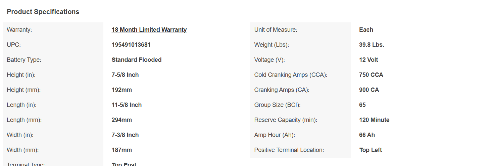Select the 66 Ah amp hour value
This screenshot has width=494, height=166.
pos(367,135)
